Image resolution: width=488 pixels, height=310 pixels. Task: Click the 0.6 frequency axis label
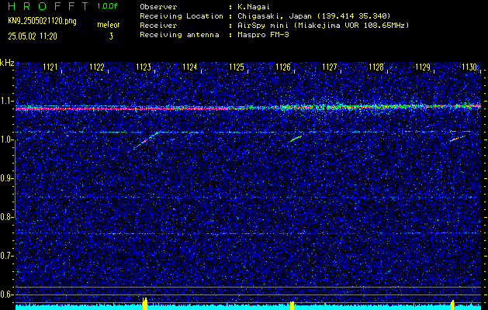6,294
